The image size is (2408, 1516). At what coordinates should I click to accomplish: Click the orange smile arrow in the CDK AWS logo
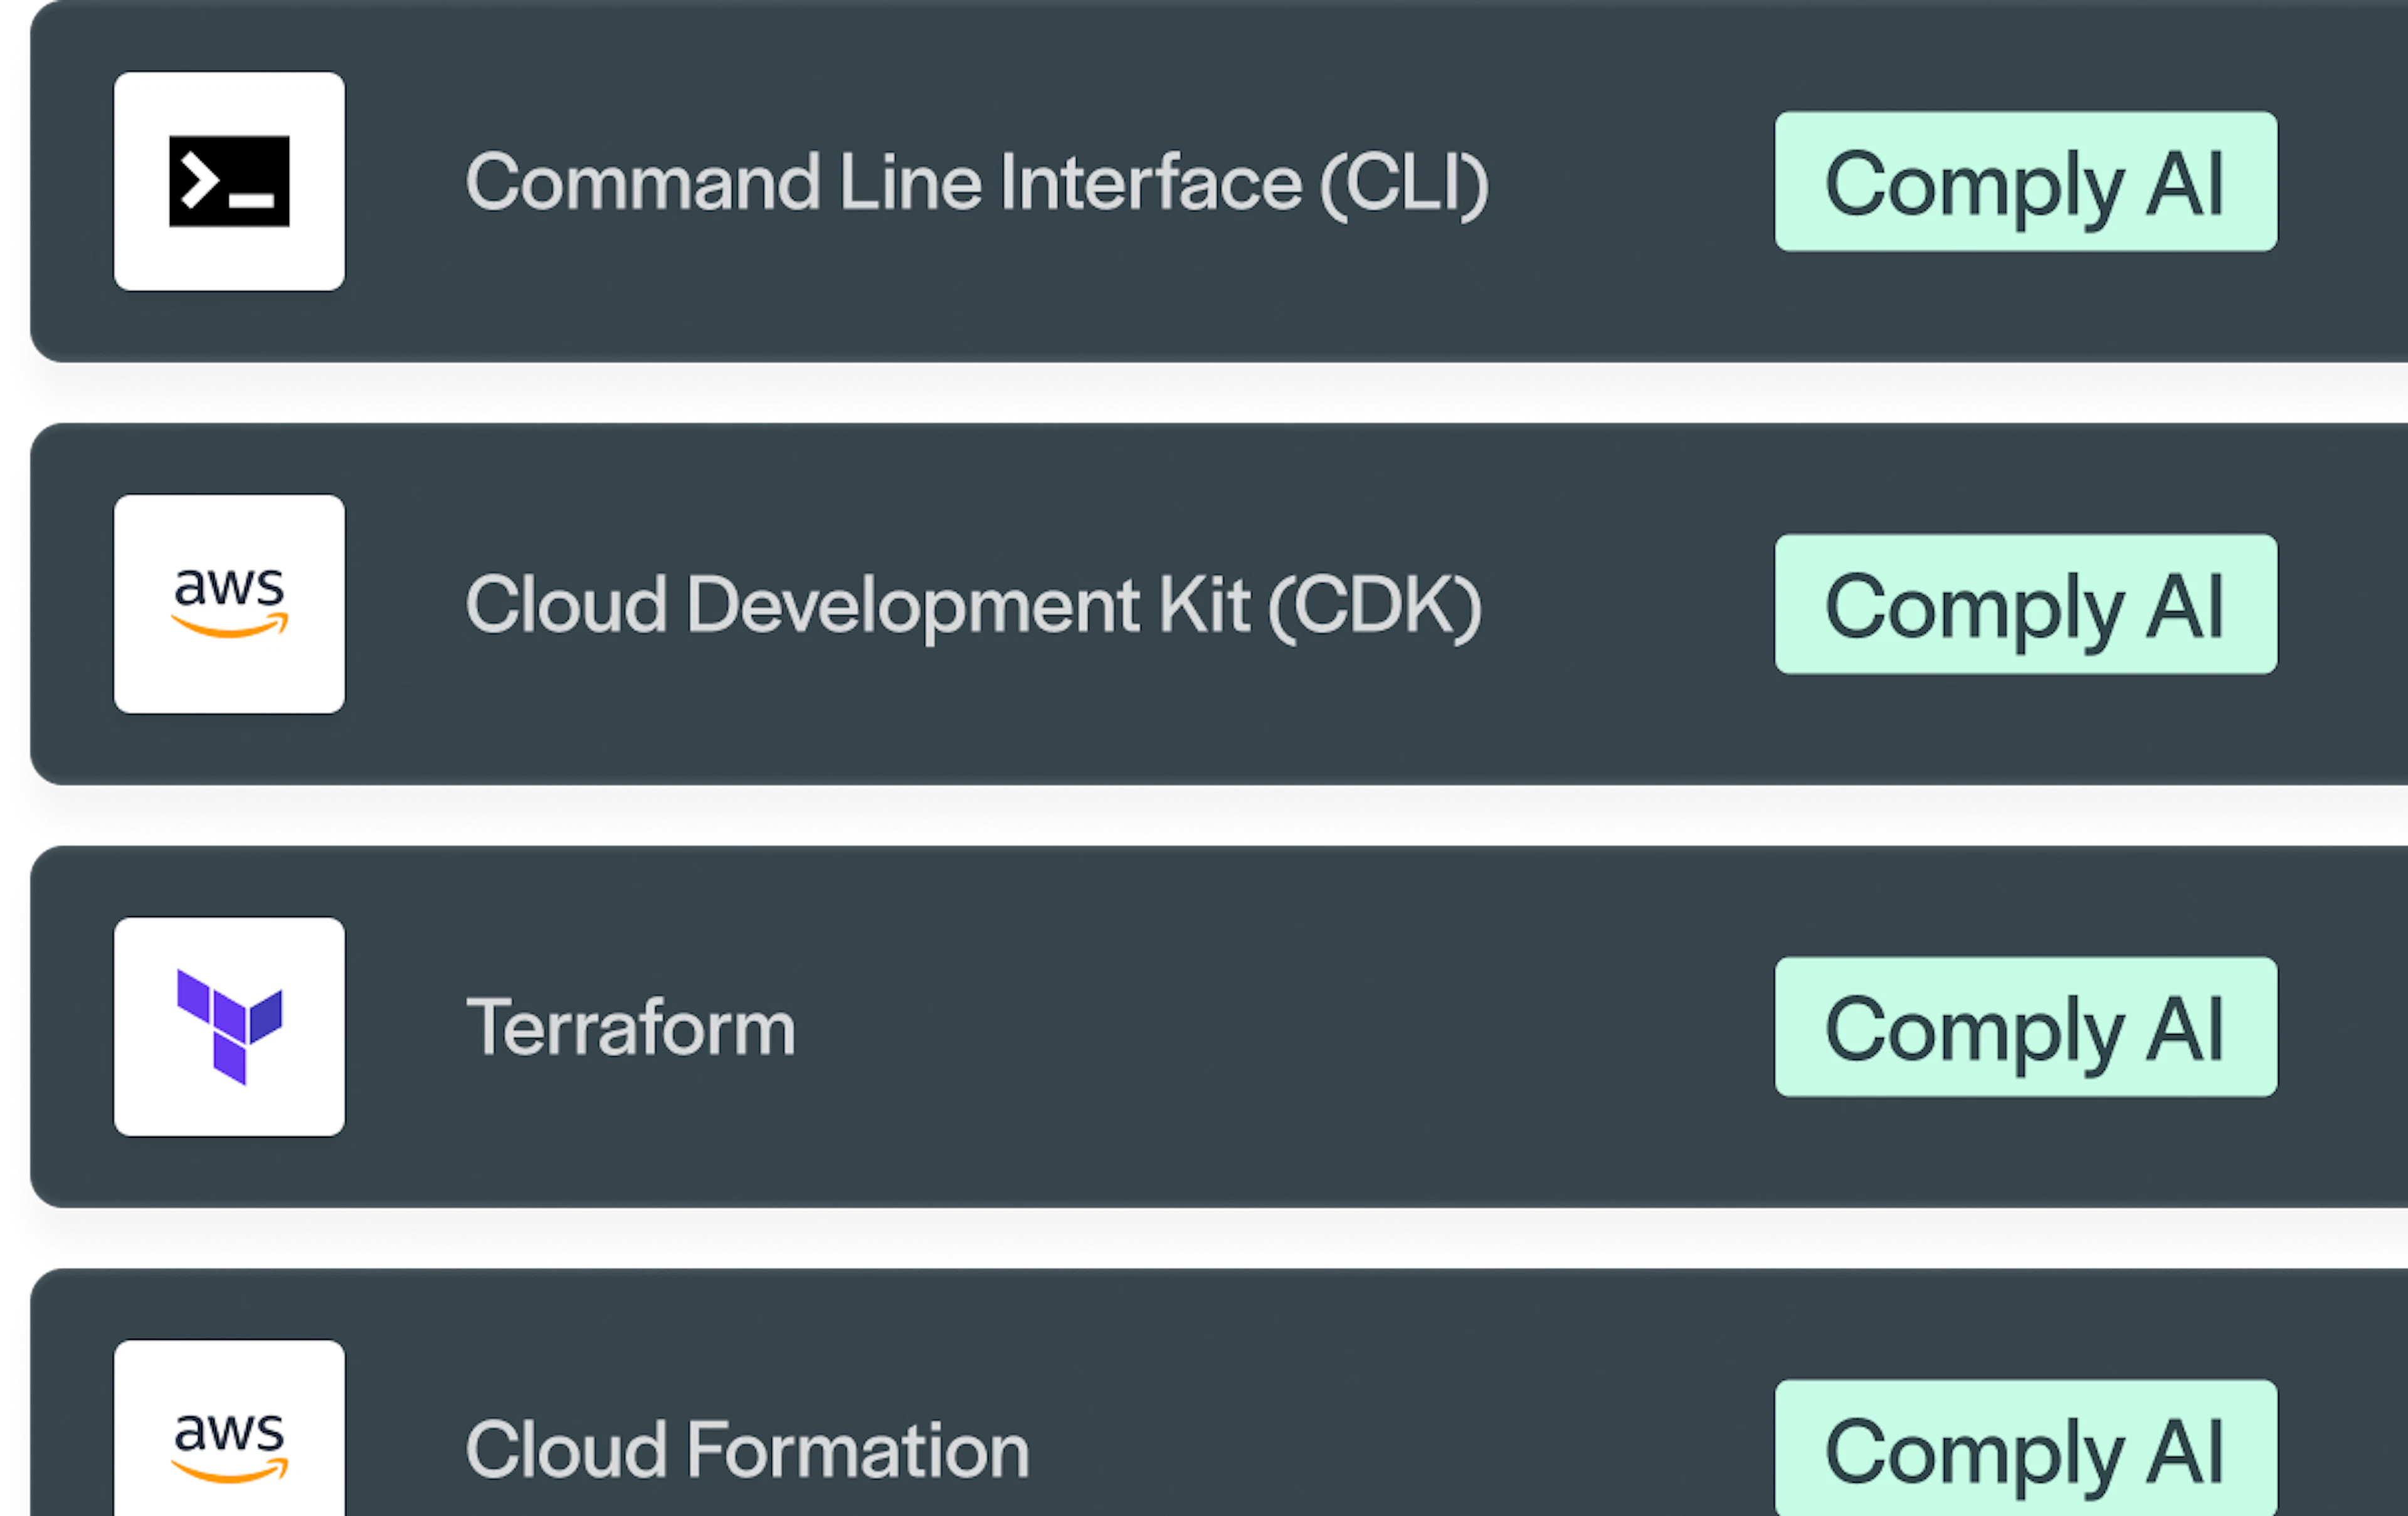coord(230,626)
